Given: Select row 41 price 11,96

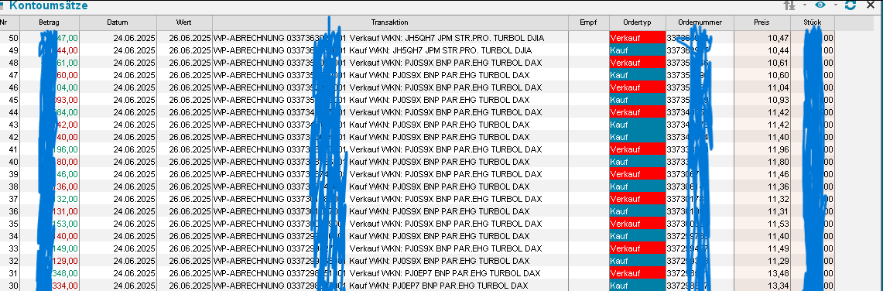Looking at the screenshot, I should pos(762,149).
